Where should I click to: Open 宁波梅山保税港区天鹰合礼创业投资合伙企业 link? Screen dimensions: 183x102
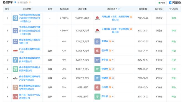[x=30, y=31]
